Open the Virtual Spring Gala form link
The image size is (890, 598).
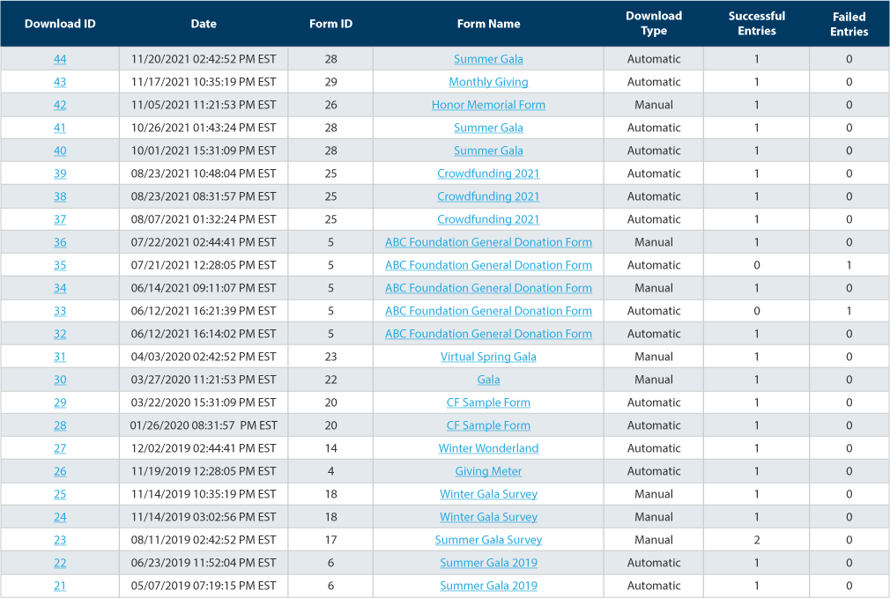(x=488, y=357)
